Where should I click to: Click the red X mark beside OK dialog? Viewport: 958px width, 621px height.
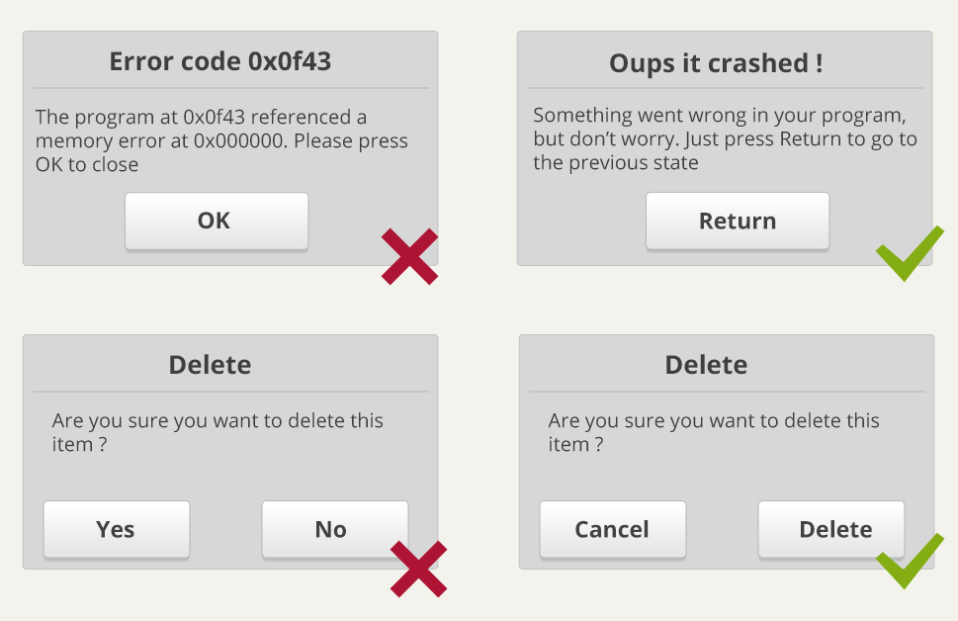tap(409, 257)
